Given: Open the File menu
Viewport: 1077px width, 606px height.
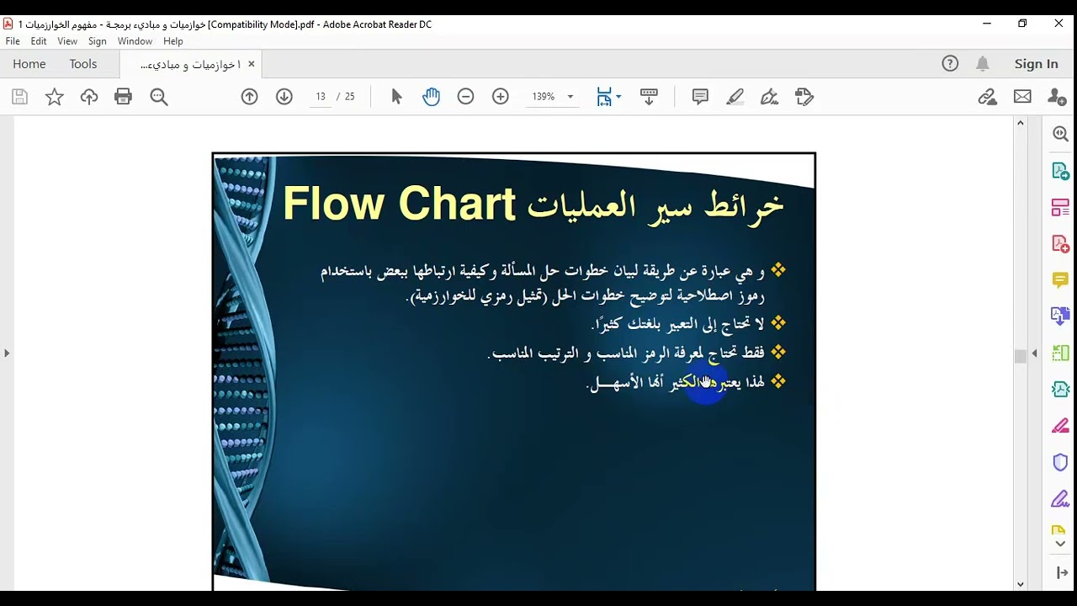Looking at the screenshot, I should pyautogui.click(x=13, y=41).
